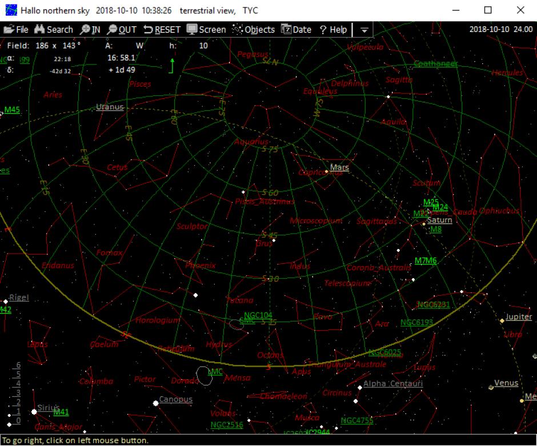This screenshot has width=537, height=446.
Task: Click the SMC oval outline
Action: coord(236,324)
